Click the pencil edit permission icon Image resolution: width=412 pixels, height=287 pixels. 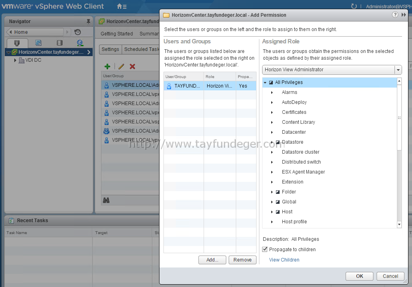(x=121, y=66)
